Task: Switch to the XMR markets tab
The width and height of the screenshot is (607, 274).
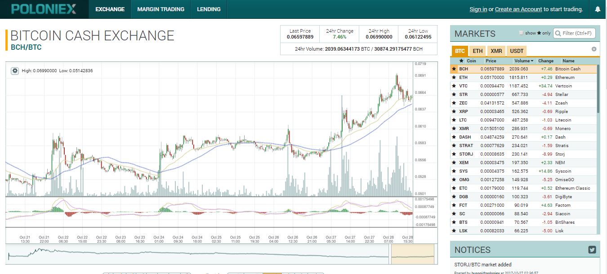Action: [496, 51]
